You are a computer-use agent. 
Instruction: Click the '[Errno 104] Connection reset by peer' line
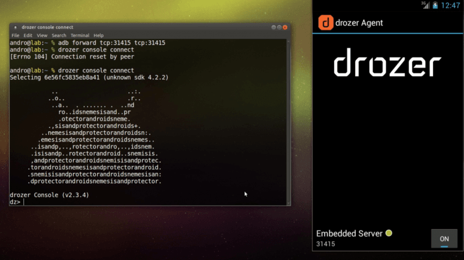72,57
